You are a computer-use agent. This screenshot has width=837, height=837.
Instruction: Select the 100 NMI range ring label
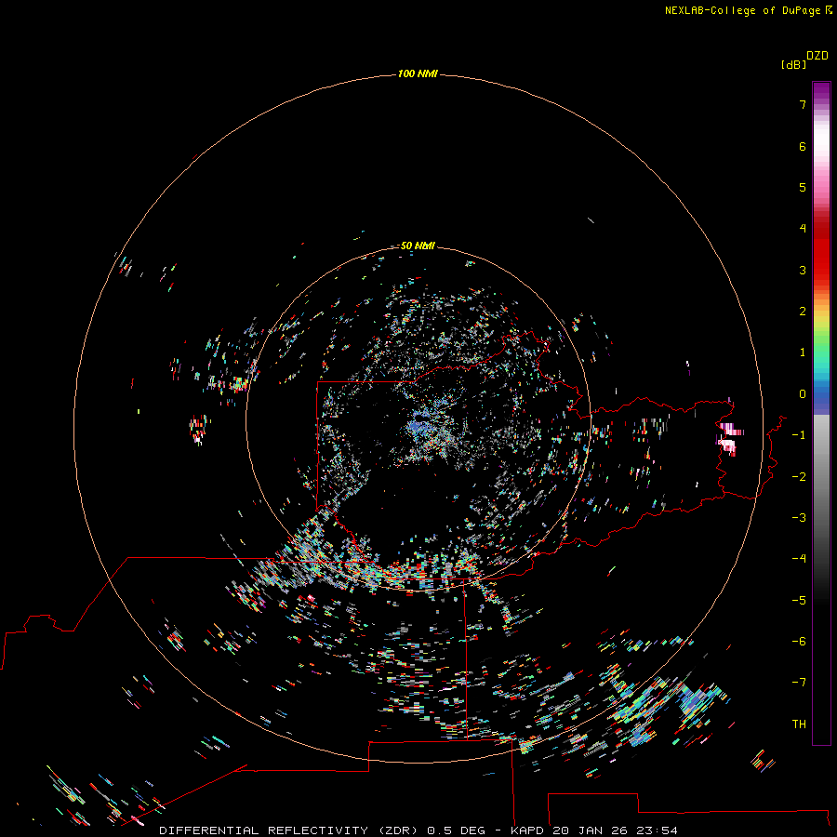pyautogui.click(x=418, y=73)
